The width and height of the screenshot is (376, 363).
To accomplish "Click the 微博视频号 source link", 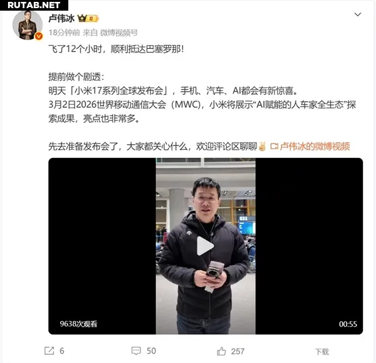I will [x=119, y=33].
